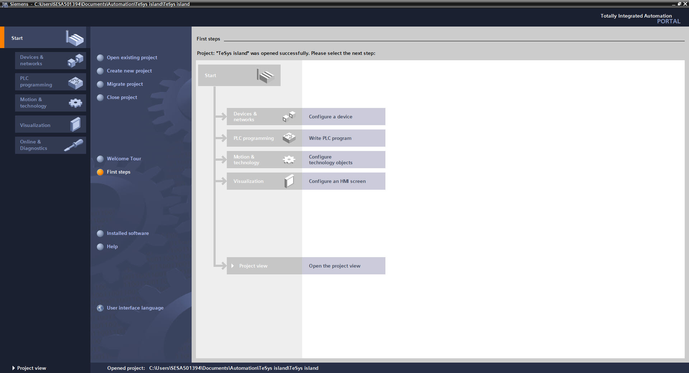Switch to Visualization portal

[x=51, y=124]
